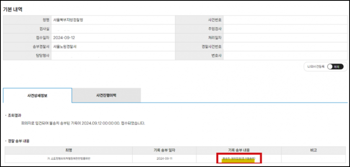350x167 pixels.
Task: Switch to the 사건진행이력 tab
Action: pos(106,95)
